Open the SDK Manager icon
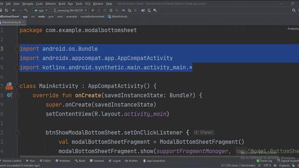The height and width of the screenshot is (168, 299). pyautogui.click(x=155, y=10)
